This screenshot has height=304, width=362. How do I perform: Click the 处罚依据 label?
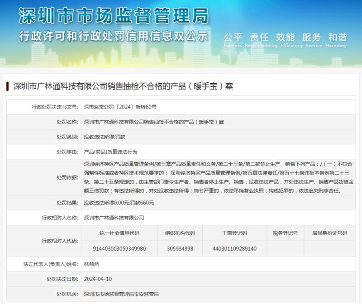[67, 177]
